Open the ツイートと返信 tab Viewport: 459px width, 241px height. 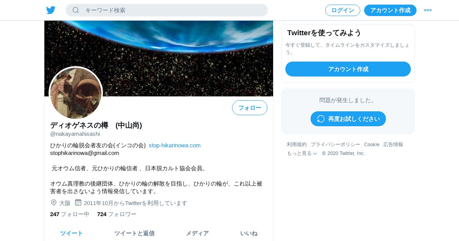click(134, 233)
